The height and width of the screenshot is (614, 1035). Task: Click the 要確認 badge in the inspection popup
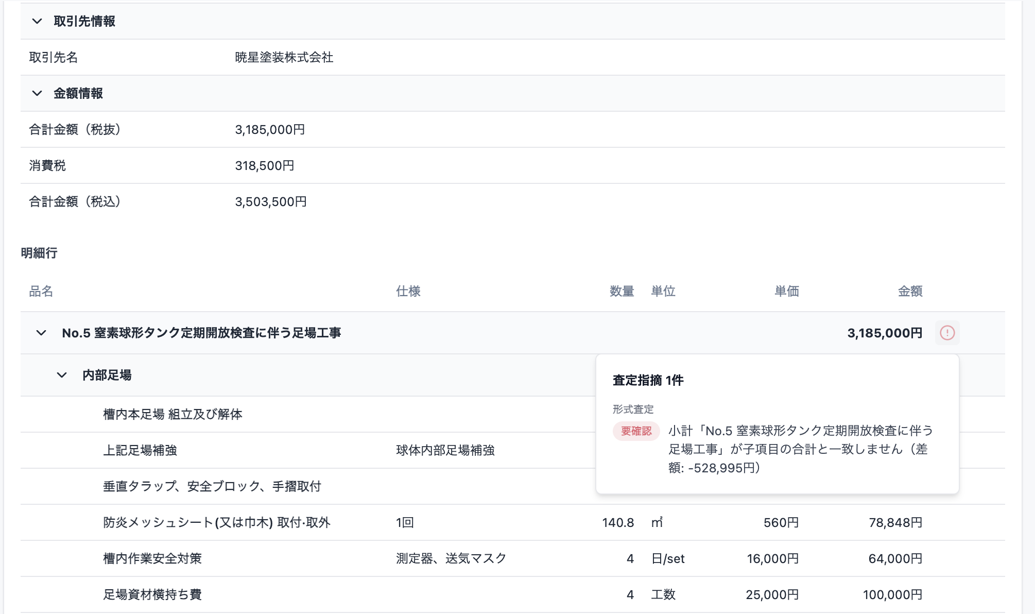coord(636,432)
